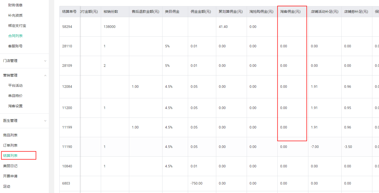
Task: Click 聚划算佣金(元) column header
Action: coord(231,12)
